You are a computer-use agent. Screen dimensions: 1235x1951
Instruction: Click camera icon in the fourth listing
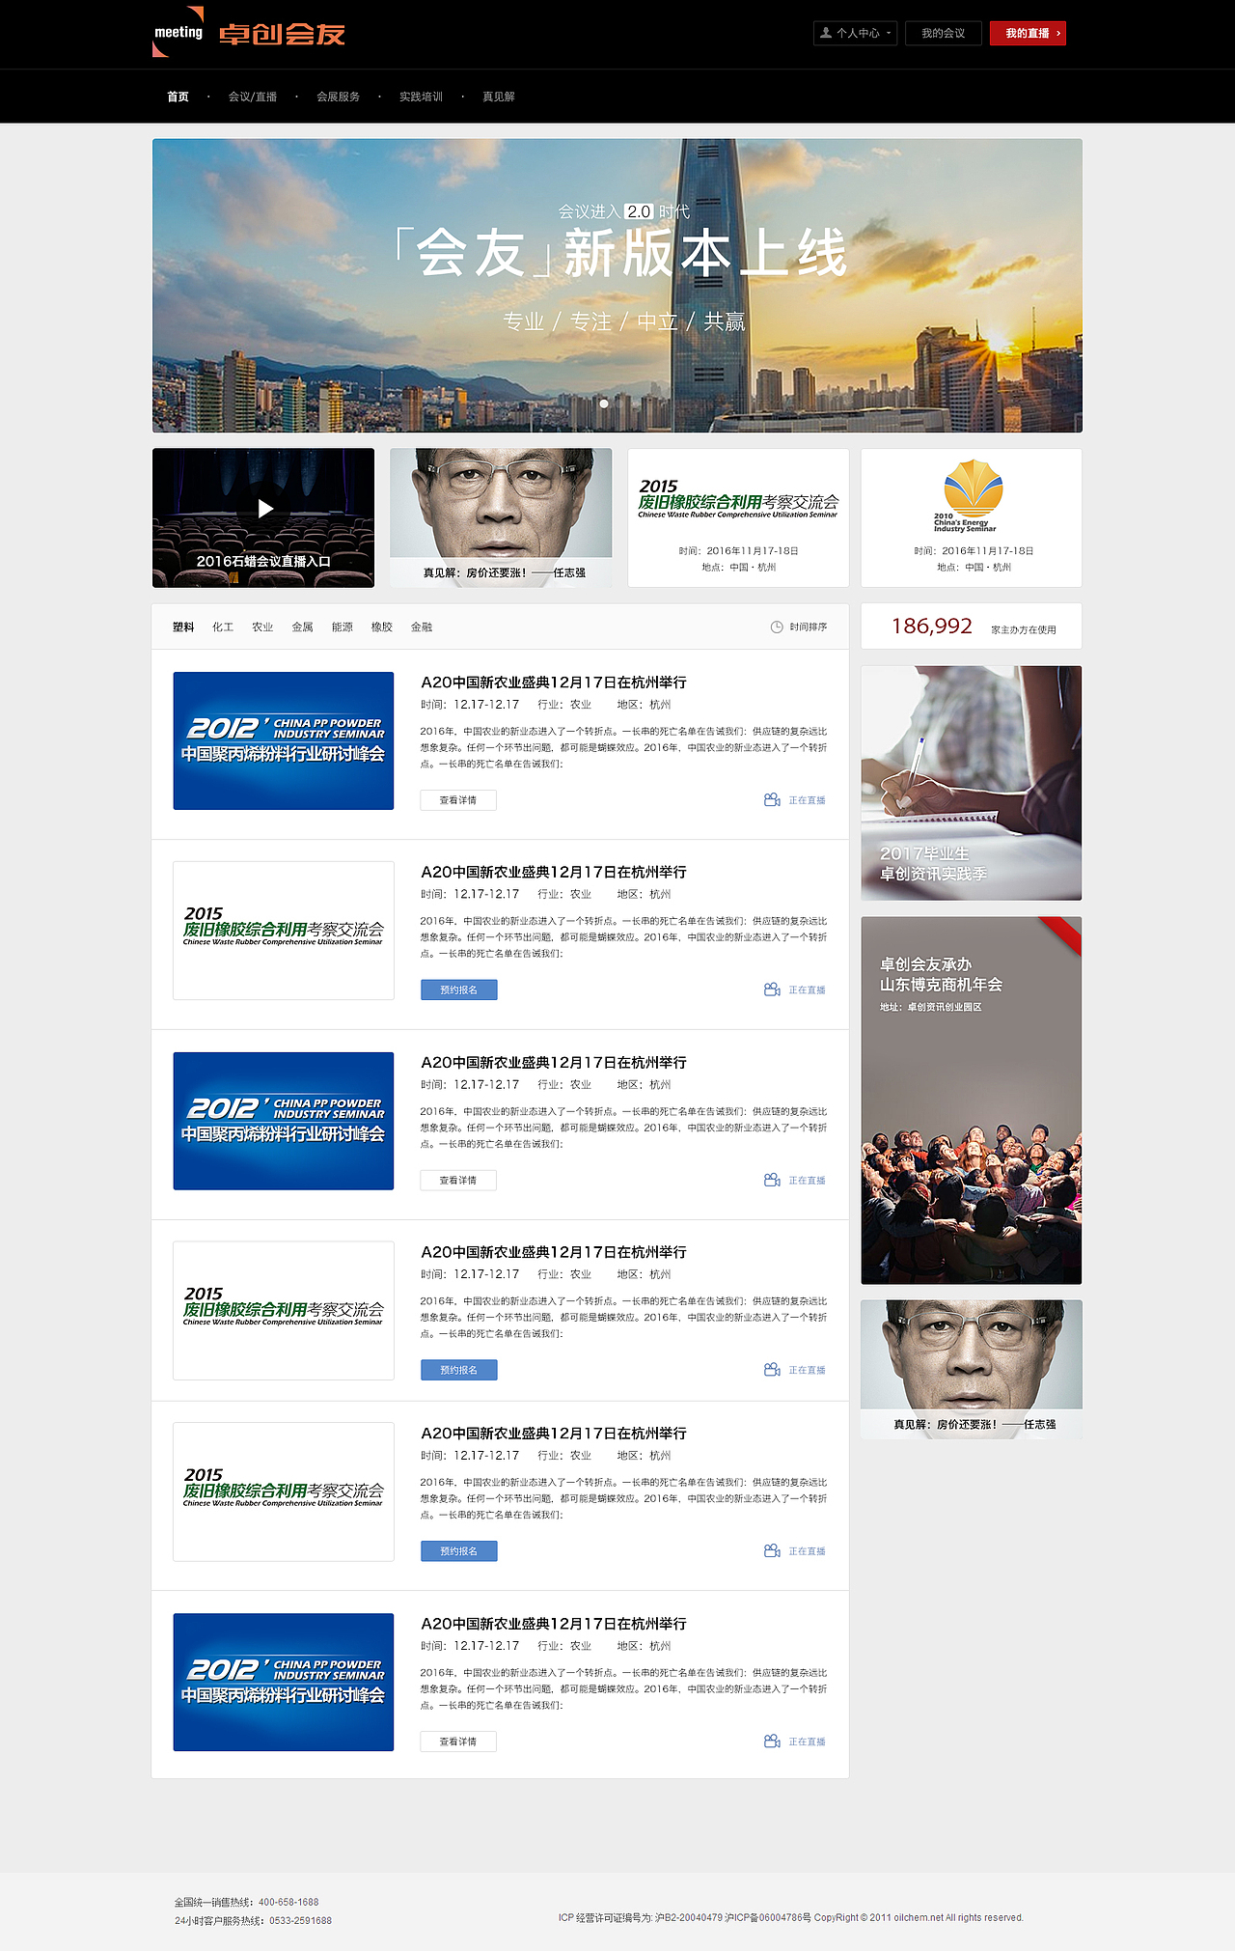click(772, 1370)
